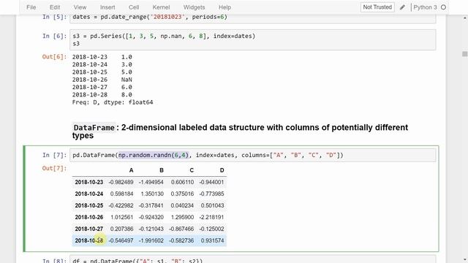Click column header C in the table
The width and height of the screenshot is (468, 263).
click(192, 170)
